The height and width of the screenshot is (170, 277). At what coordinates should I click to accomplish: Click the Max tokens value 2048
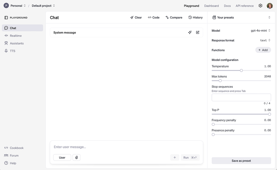click(268, 76)
